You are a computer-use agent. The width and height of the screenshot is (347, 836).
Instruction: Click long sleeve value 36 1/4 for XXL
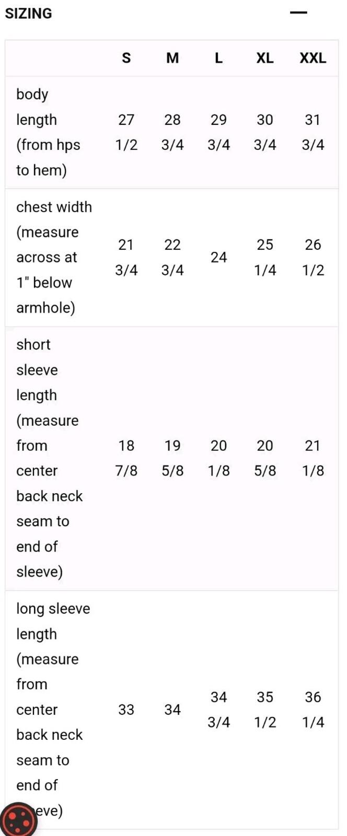pos(313,710)
